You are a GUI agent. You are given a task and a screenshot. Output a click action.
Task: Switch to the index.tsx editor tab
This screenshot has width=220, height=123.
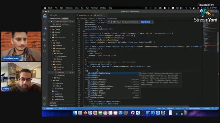click(x=84, y=15)
